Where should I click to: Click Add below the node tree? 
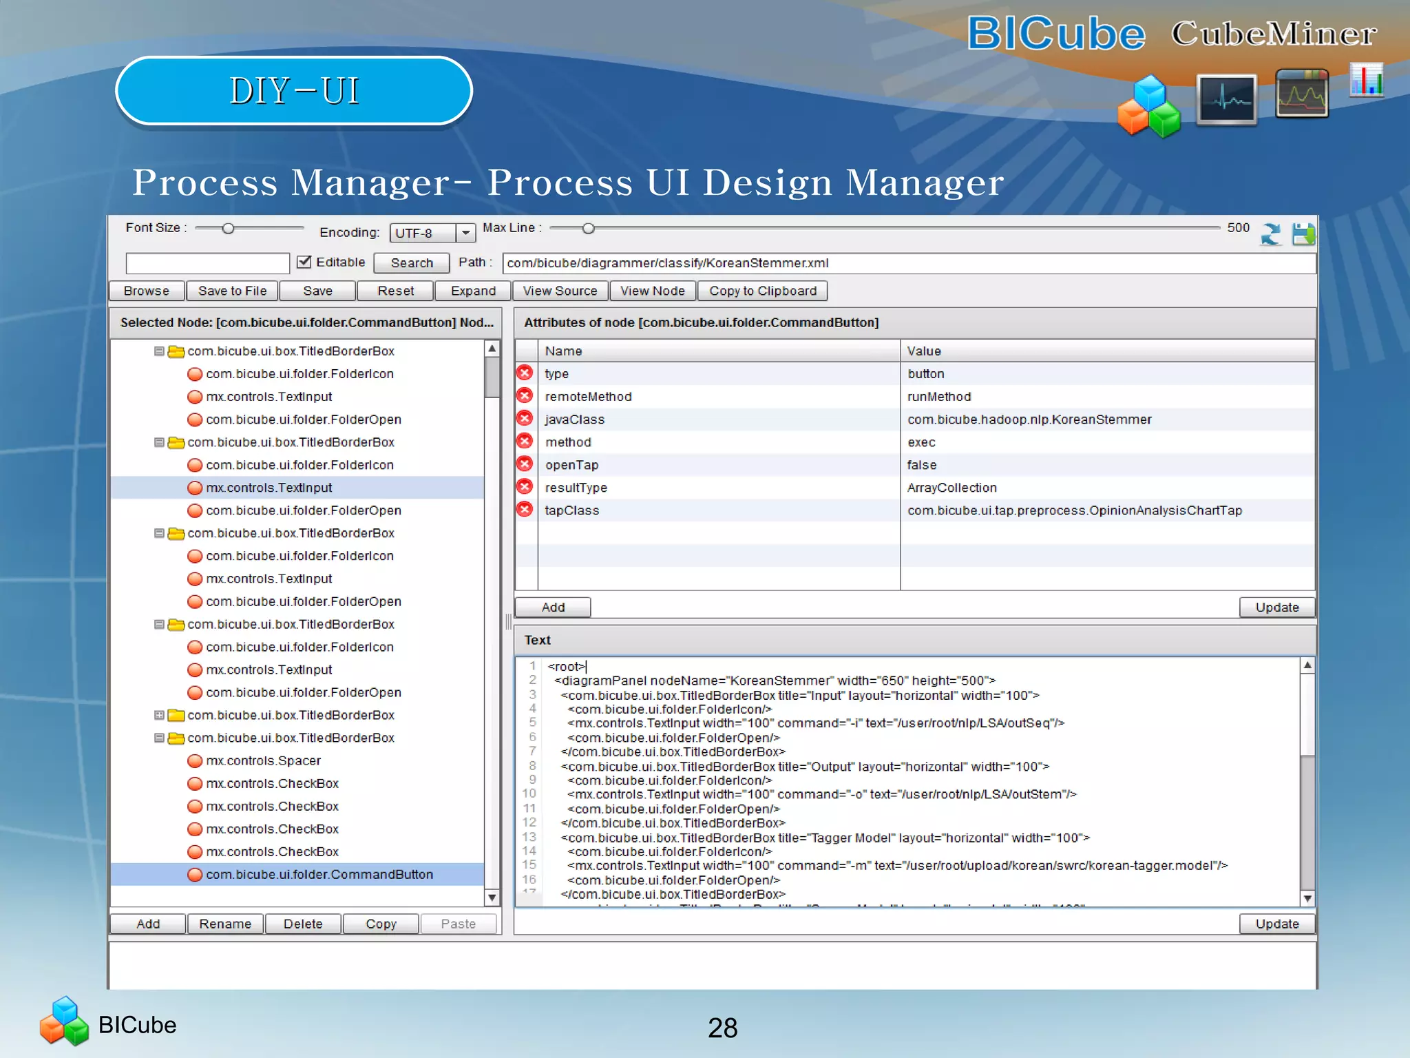pos(148,924)
